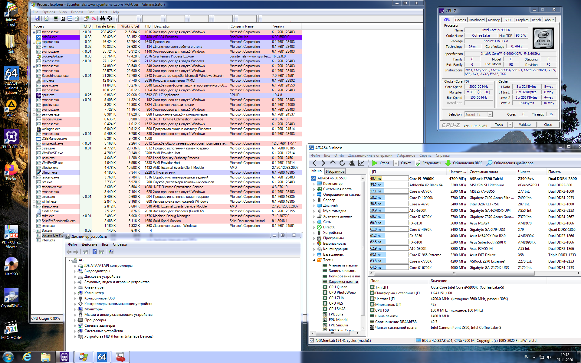The image size is (581, 363).
Task: Expand the Видеоадаптеры device tree node
Action: (75, 271)
